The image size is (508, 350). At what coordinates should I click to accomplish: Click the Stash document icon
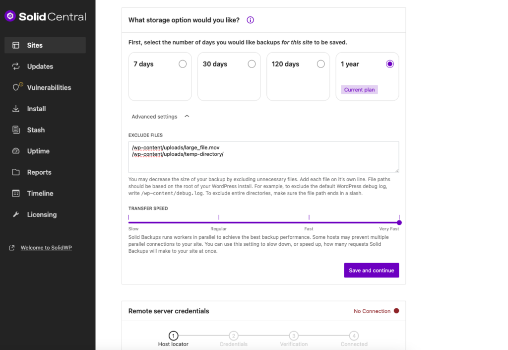[x=16, y=130]
